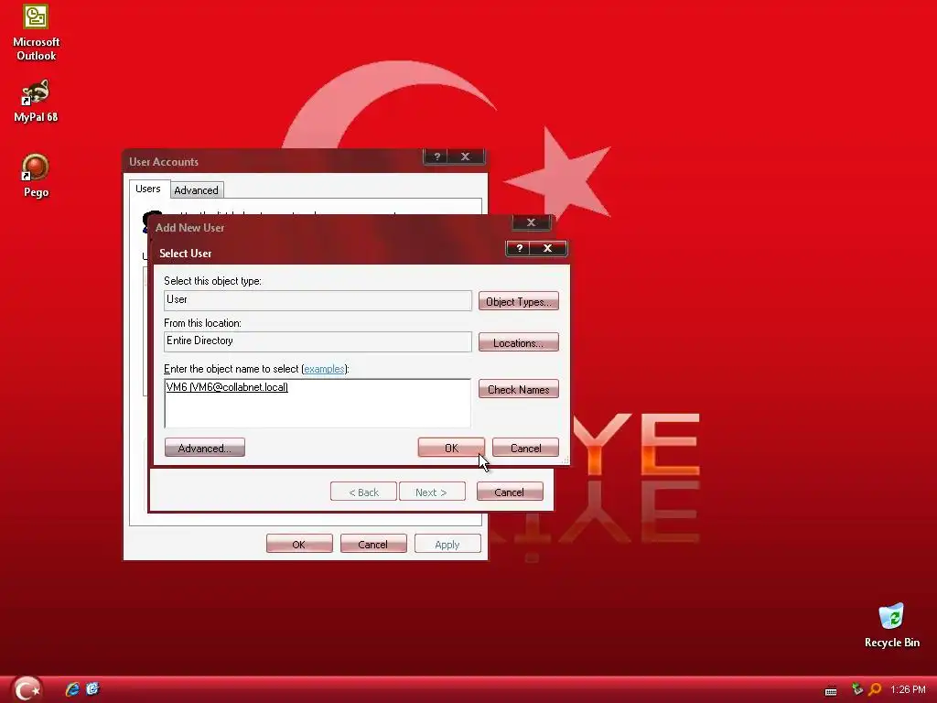Click the network connection tray icon
The image size is (937, 703).
point(856,689)
